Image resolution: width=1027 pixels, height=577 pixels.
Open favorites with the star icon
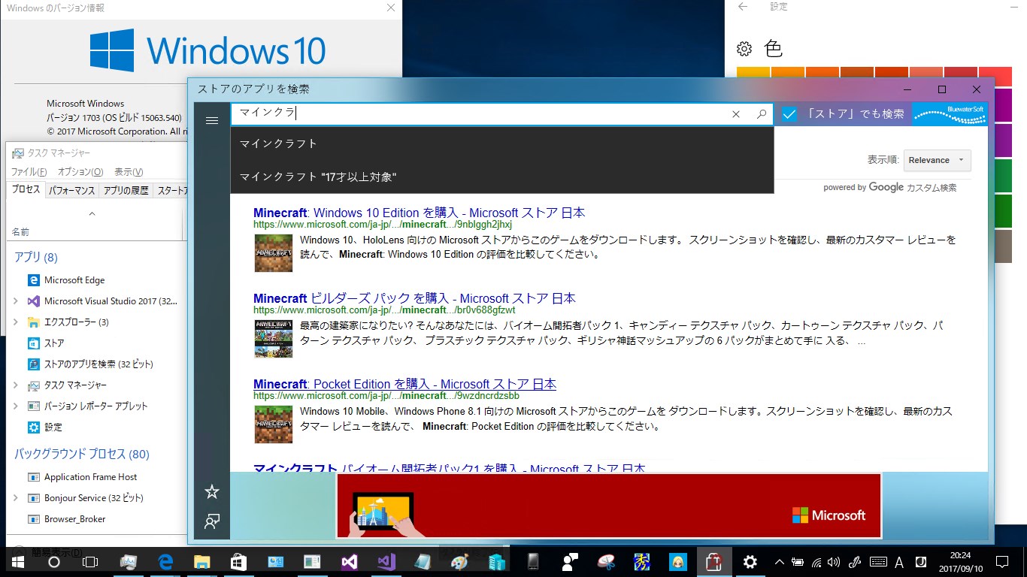pyautogui.click(x=212, y=491)
